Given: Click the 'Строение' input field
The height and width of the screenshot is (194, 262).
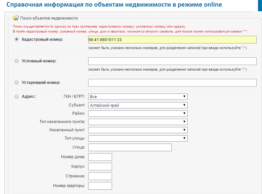Looking at the screenshot, I should click(x=100, y=176).
